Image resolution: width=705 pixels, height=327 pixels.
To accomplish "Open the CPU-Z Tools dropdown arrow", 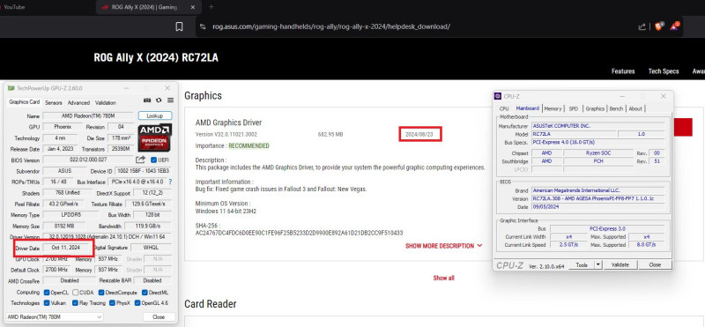I will (598, 265).
